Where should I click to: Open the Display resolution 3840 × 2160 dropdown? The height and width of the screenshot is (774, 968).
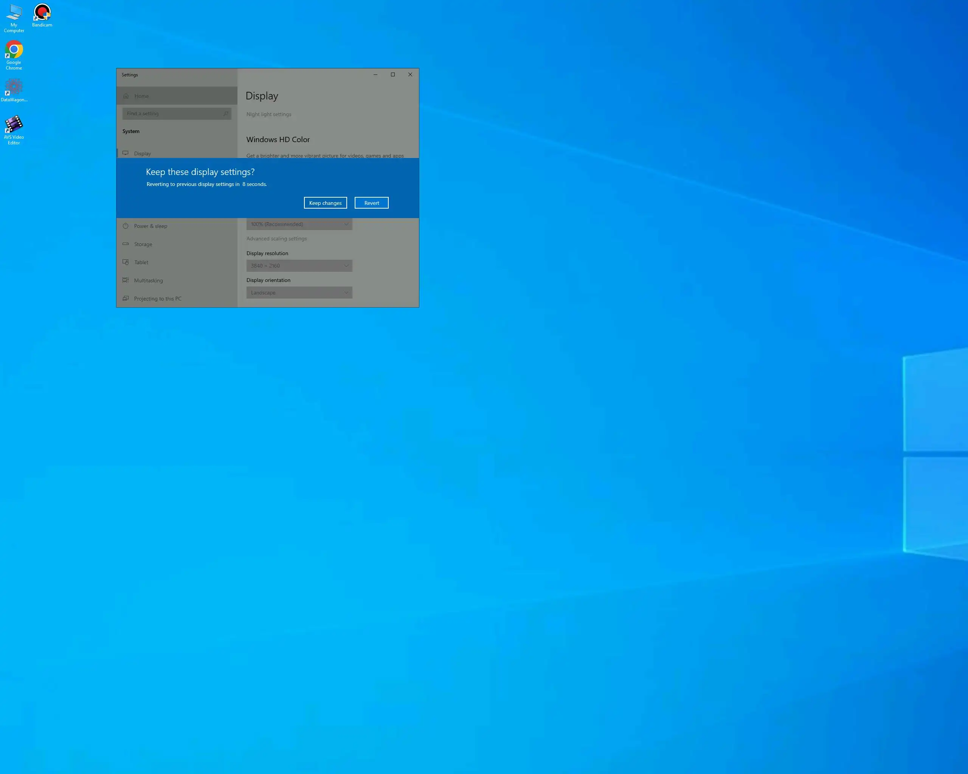(299, 266)
